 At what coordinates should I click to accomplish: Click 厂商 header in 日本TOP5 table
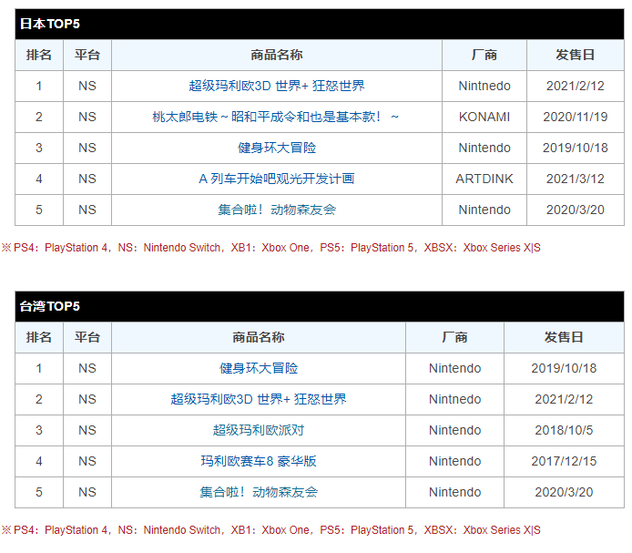[x=484, y=55]
